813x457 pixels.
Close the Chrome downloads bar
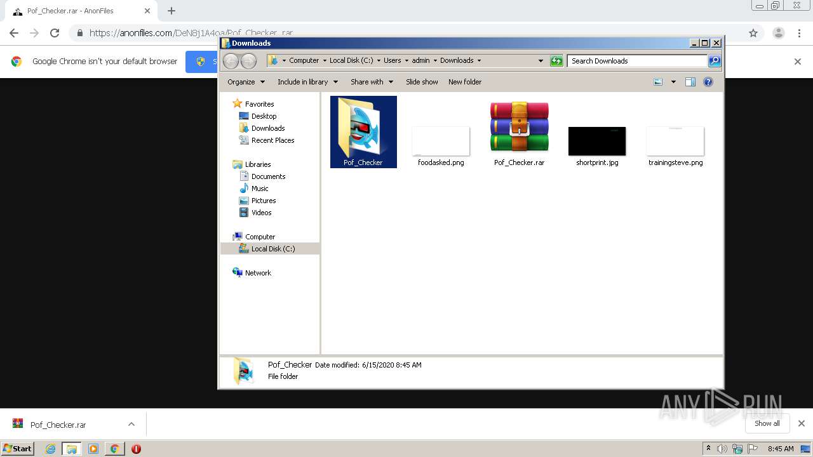[x=802, y=423]
